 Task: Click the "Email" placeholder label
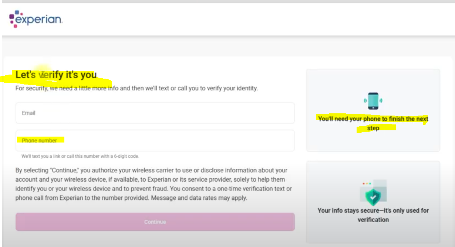tap(28, 113)
